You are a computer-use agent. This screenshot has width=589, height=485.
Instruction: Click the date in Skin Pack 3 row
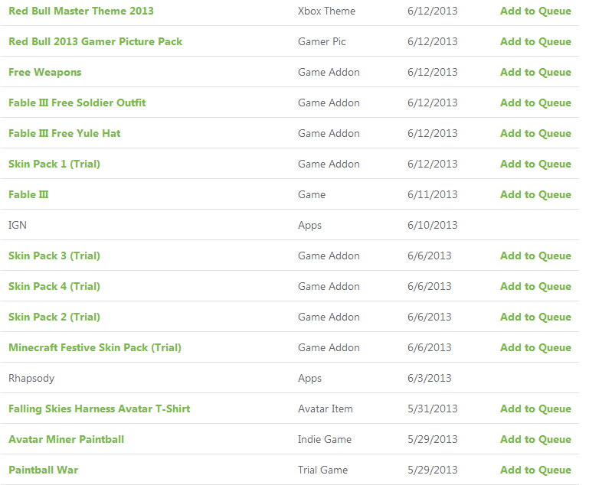pos(430,256)
